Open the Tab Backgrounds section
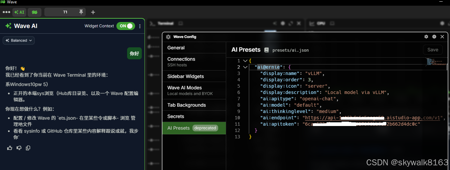The height and width of the screenshot is (170, 450). (x=194, y=105)
